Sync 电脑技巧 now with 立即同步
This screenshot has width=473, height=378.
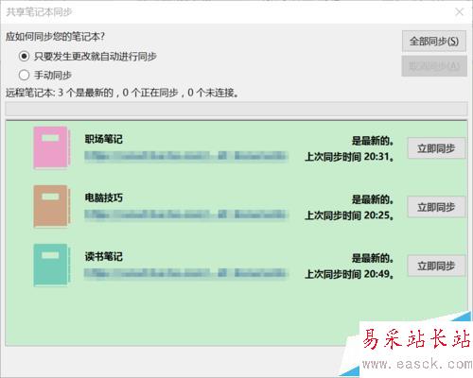click(436, 207)
